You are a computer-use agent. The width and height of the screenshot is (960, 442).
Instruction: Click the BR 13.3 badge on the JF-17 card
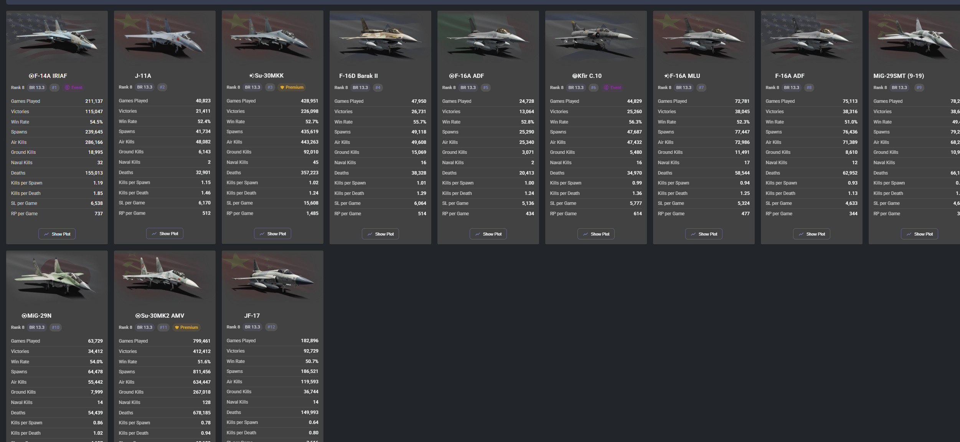click(x=252, y=327)
